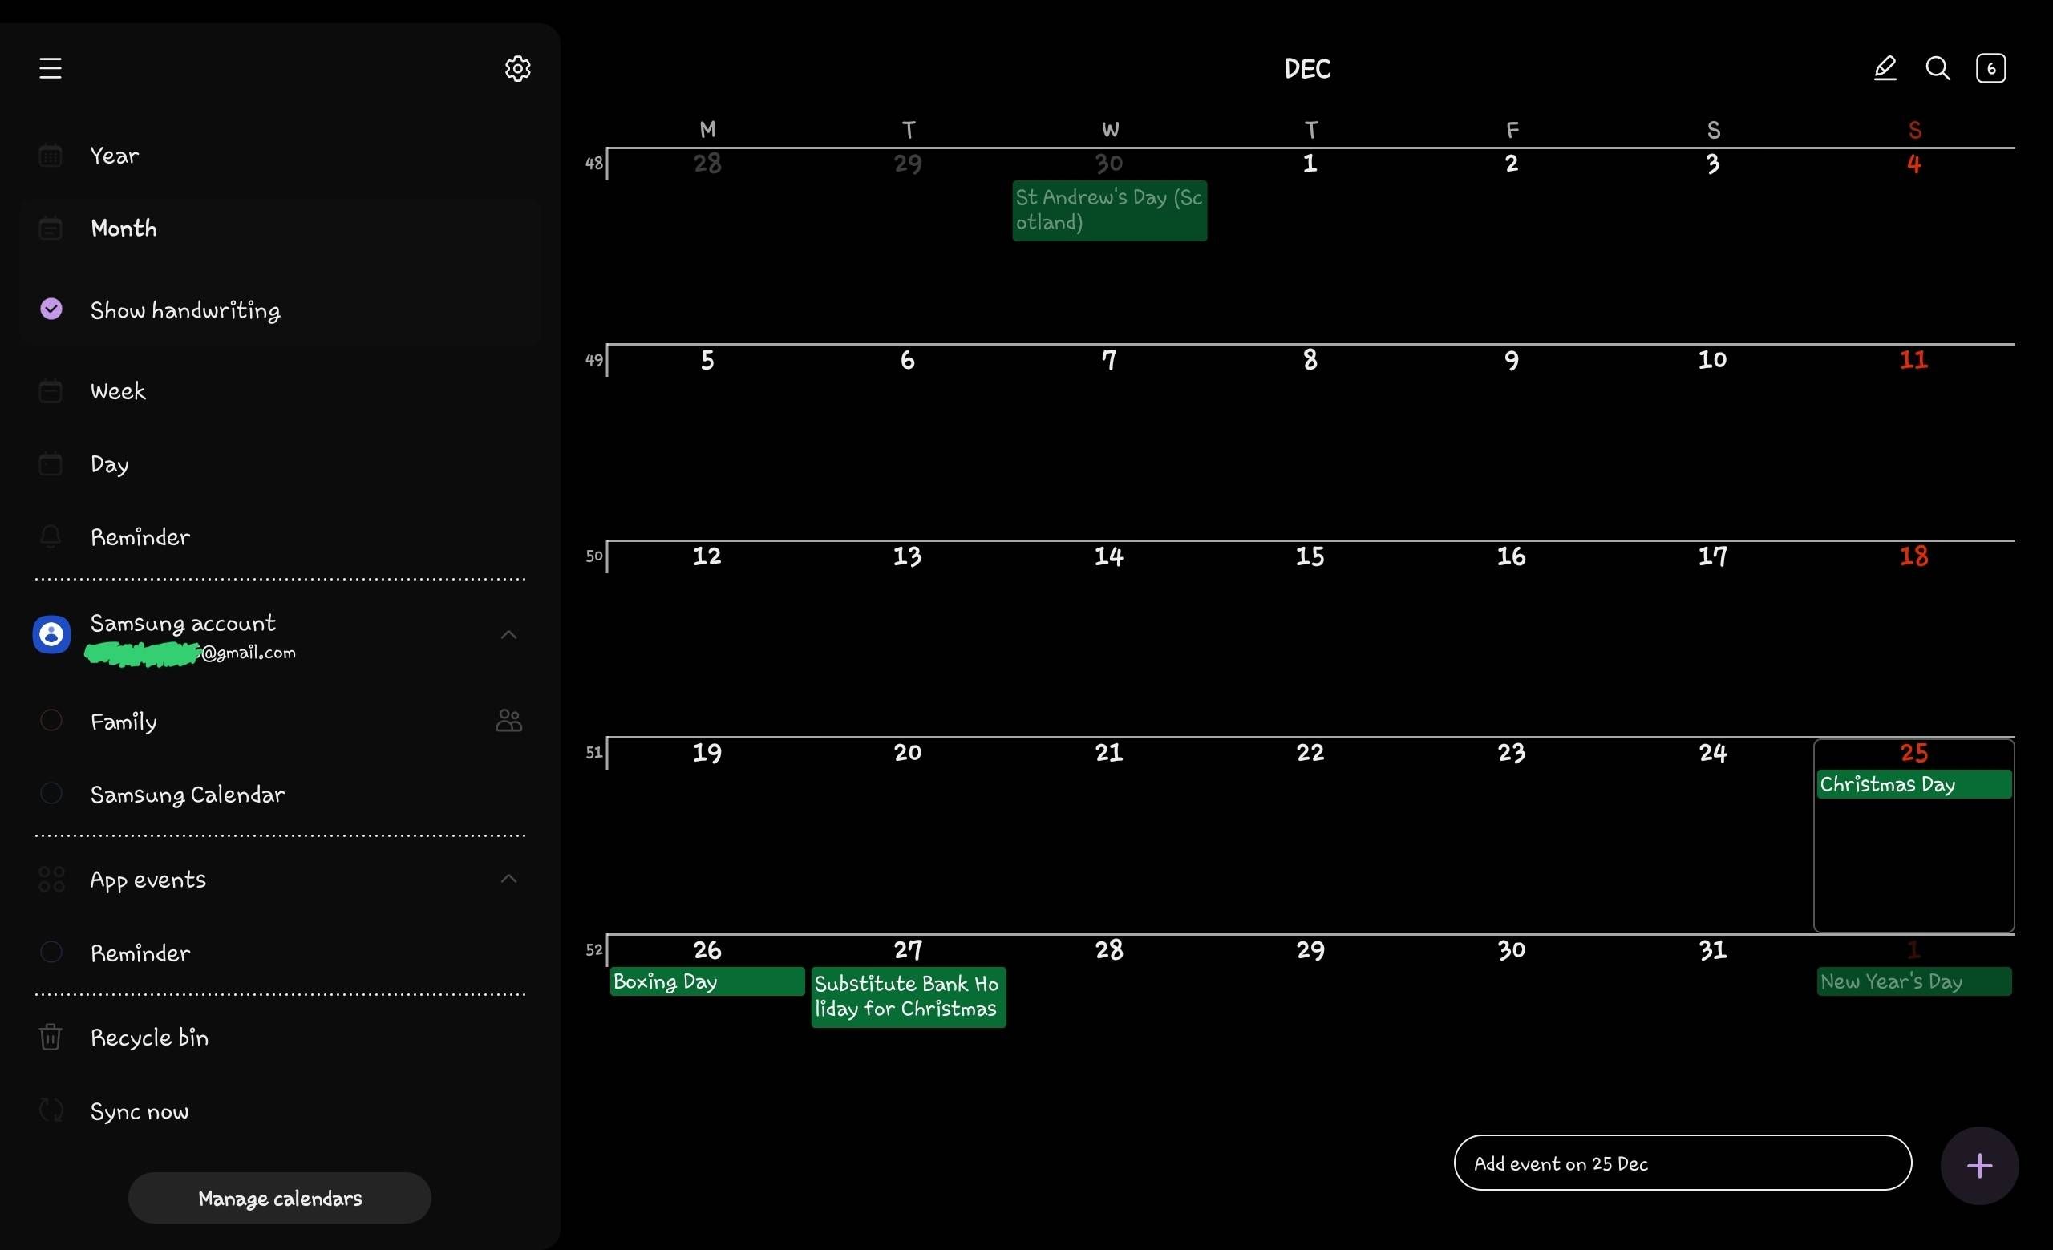Open search with the magnifier icon
The height and width of the screenshot is (1250, 2053).
pos(1938,68)
